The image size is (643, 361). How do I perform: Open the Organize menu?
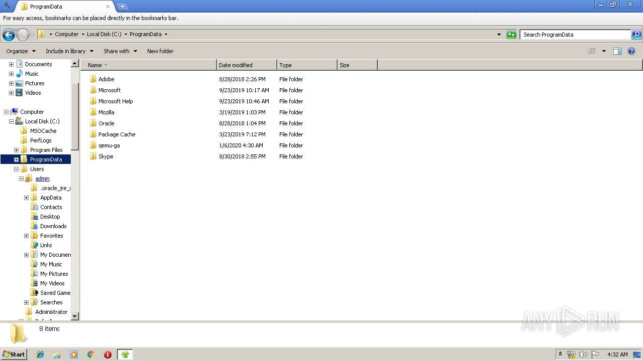[21, 51]
